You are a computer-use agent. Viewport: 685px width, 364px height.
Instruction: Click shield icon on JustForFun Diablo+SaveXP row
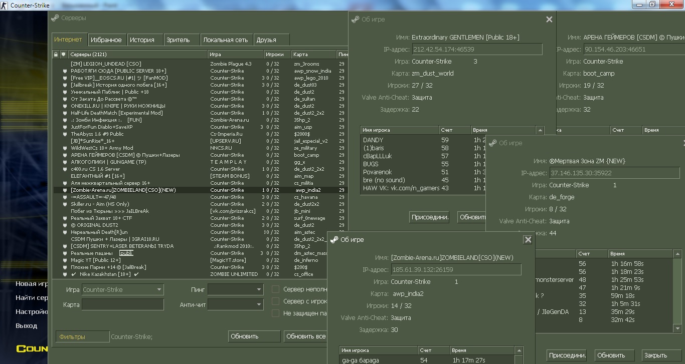point(65,127)
